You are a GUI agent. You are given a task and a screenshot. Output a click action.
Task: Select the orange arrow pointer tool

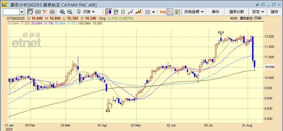click(x=45, y=12)
